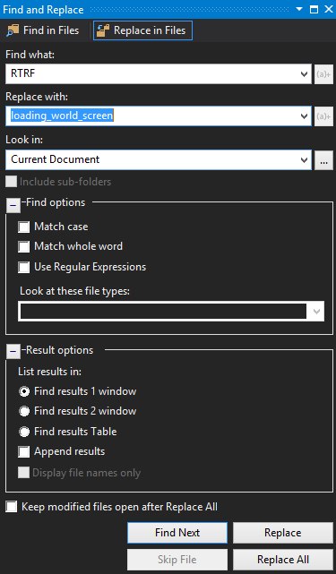Viewport: 336px width, 574px height.
Task: Expand the Find what history dropdown
Action: [x=304, y=74]
